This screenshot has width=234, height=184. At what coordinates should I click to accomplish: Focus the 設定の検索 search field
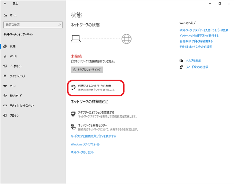(x=30, y=25)
